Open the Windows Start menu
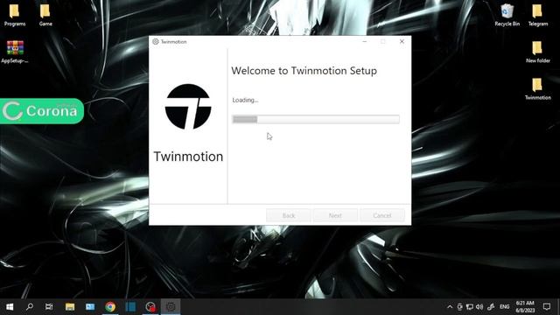Screen dimensions: 560x315 coord(10,307)
